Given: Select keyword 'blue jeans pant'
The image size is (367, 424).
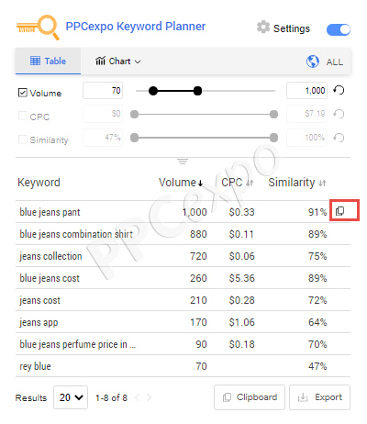Looking at the screenshot, I should click(x=50, y=212).
